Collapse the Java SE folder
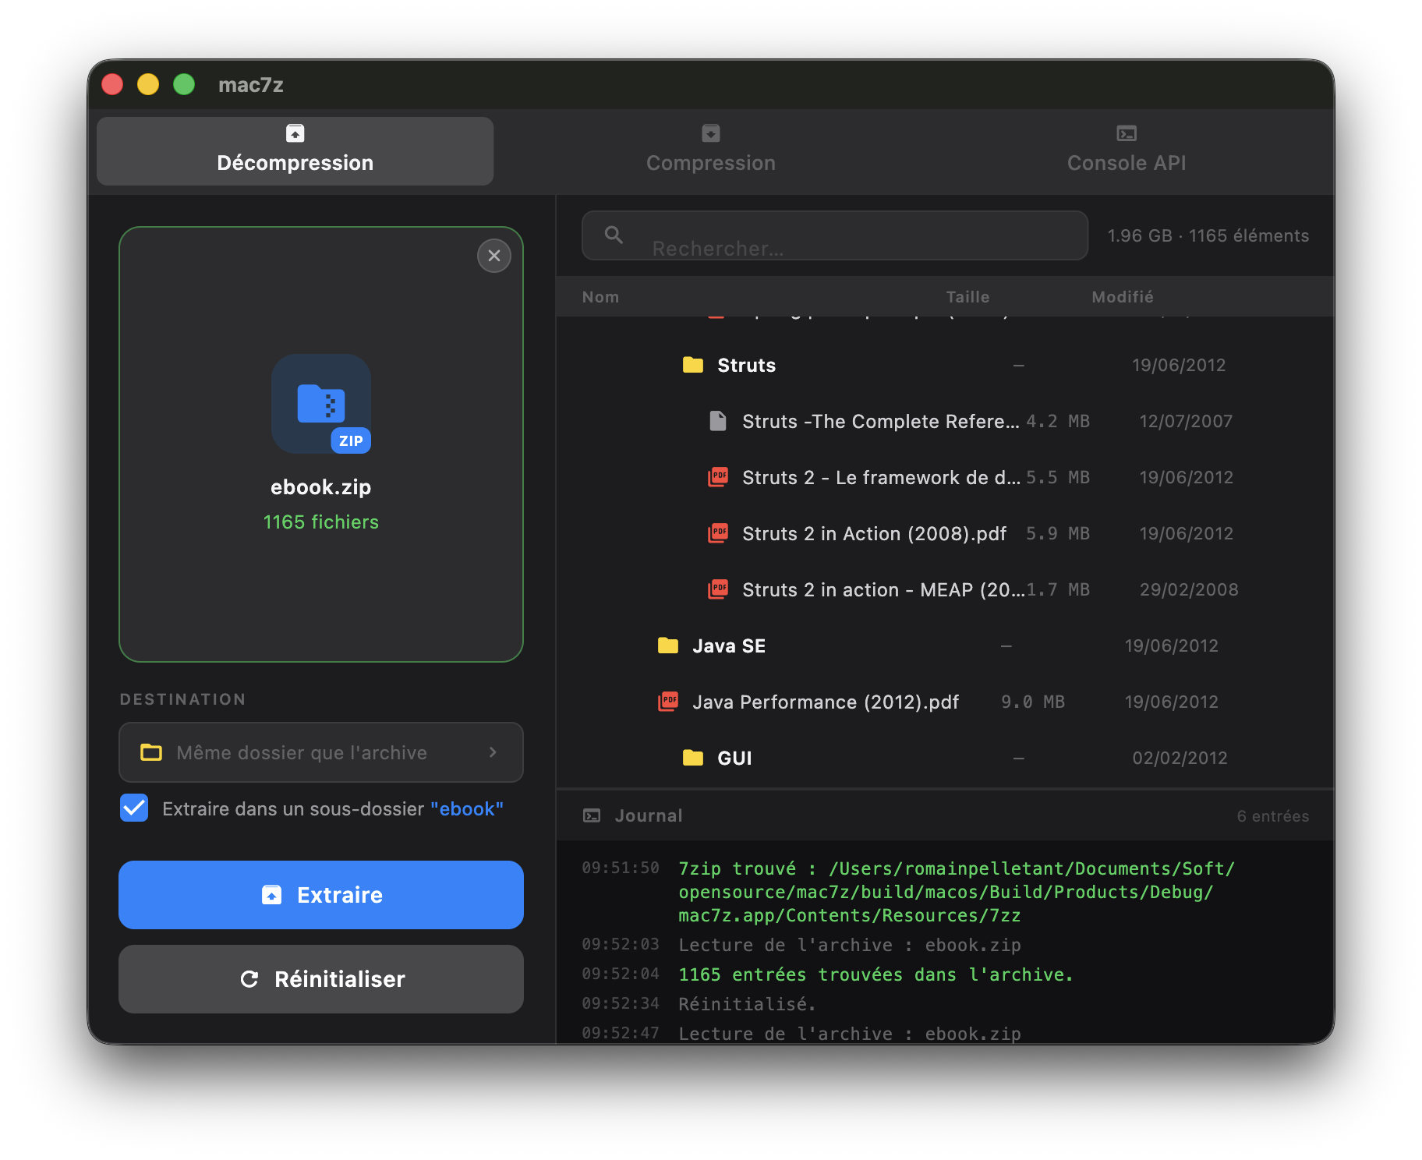This screenshot has width=1422, height=1160. [667, 645]
